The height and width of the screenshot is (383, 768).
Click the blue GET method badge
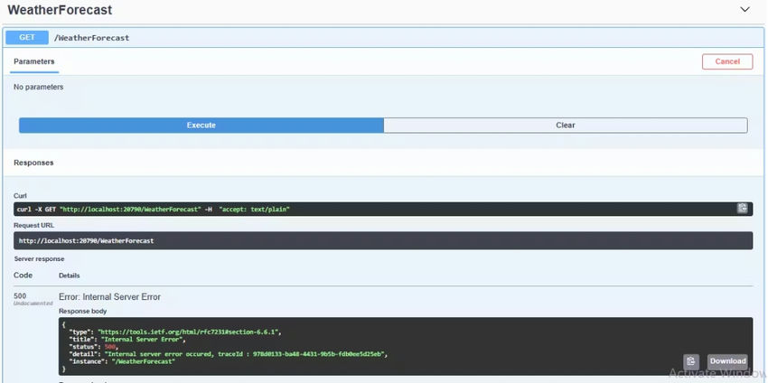[27, 38]
